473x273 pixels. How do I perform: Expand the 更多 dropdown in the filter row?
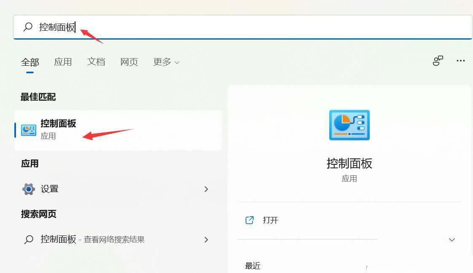[166, 62]
